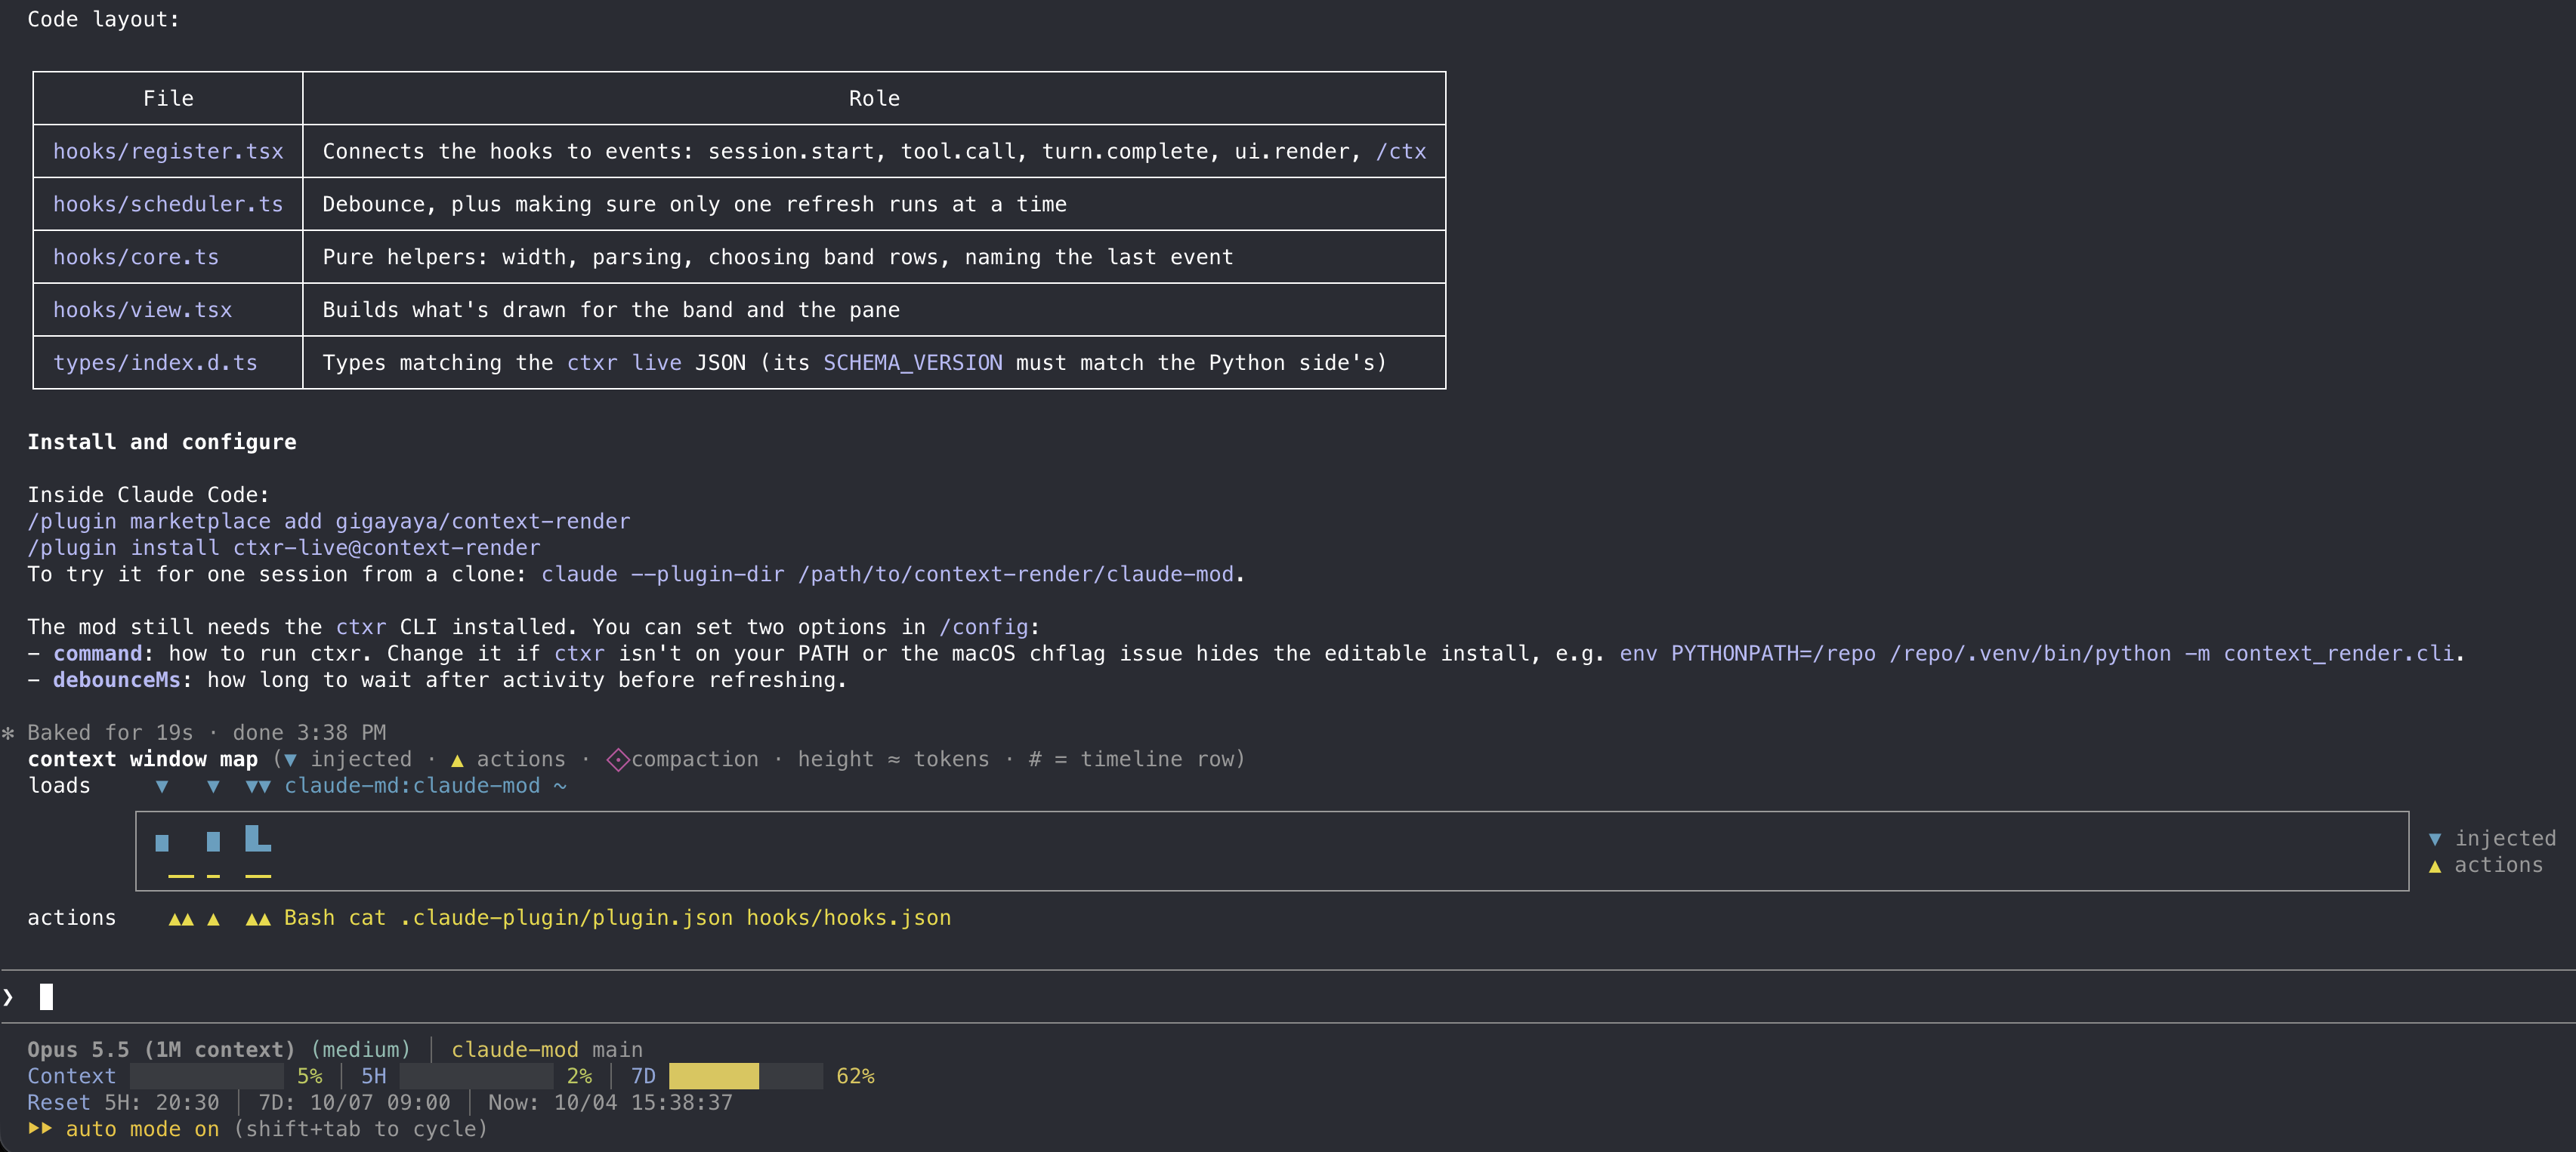The width and height of the screenshot is (2576, 1152).
Task: Click the "File" column header
Action: (x=168, y=99)
